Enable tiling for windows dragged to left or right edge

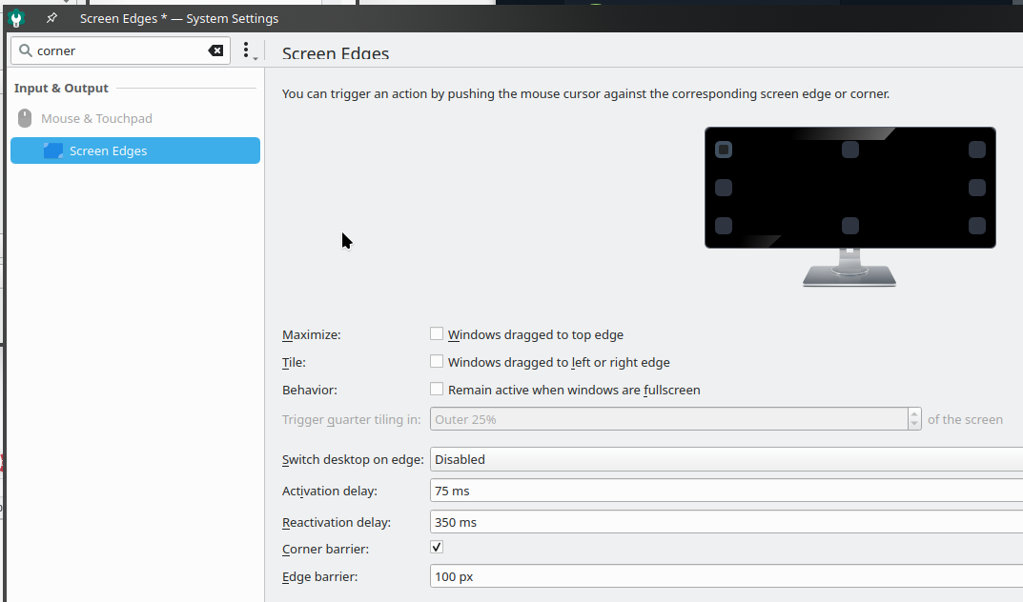coord(437,361)
